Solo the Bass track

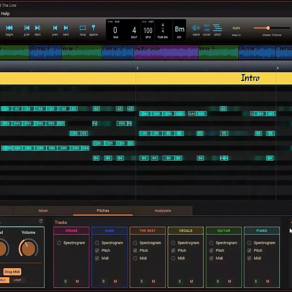(x=103, y=281)
